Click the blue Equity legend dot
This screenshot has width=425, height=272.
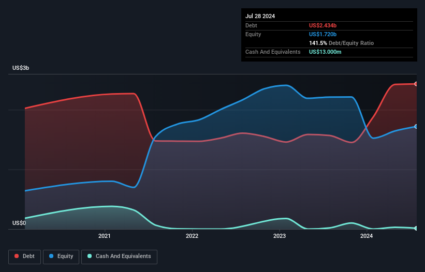51,256
